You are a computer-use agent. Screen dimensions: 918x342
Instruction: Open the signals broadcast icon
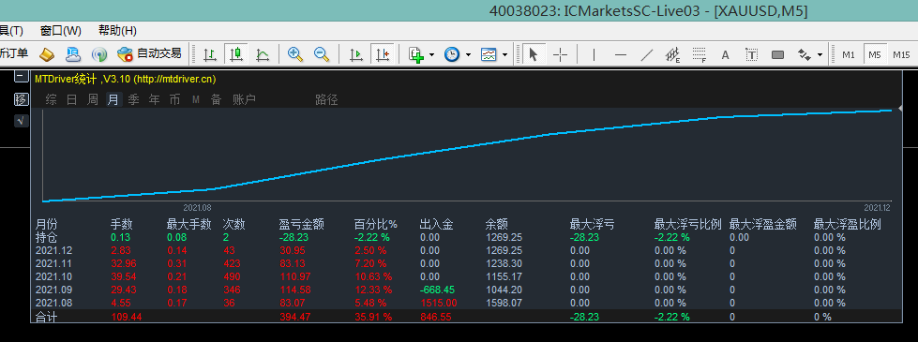pos(99,54)
